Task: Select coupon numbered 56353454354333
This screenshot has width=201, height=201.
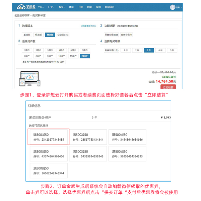Action: pos(127,154)
